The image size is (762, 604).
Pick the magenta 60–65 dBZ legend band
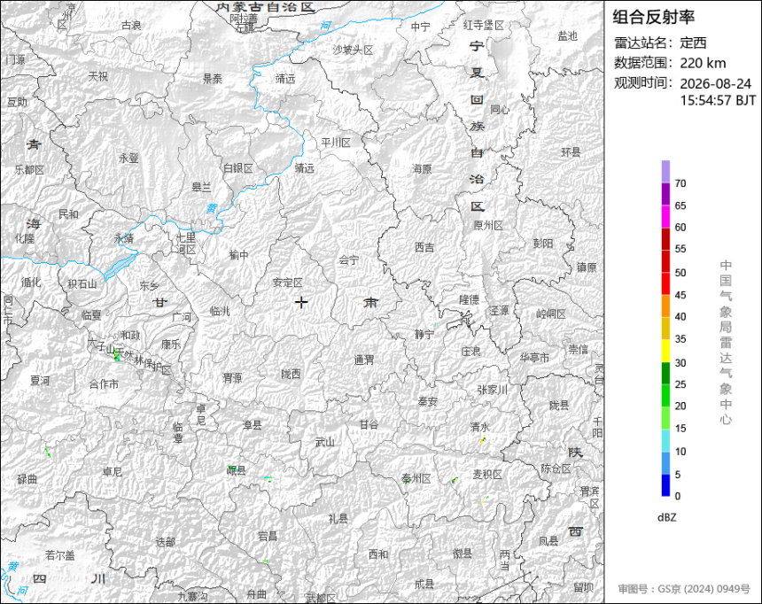[665, 216]
